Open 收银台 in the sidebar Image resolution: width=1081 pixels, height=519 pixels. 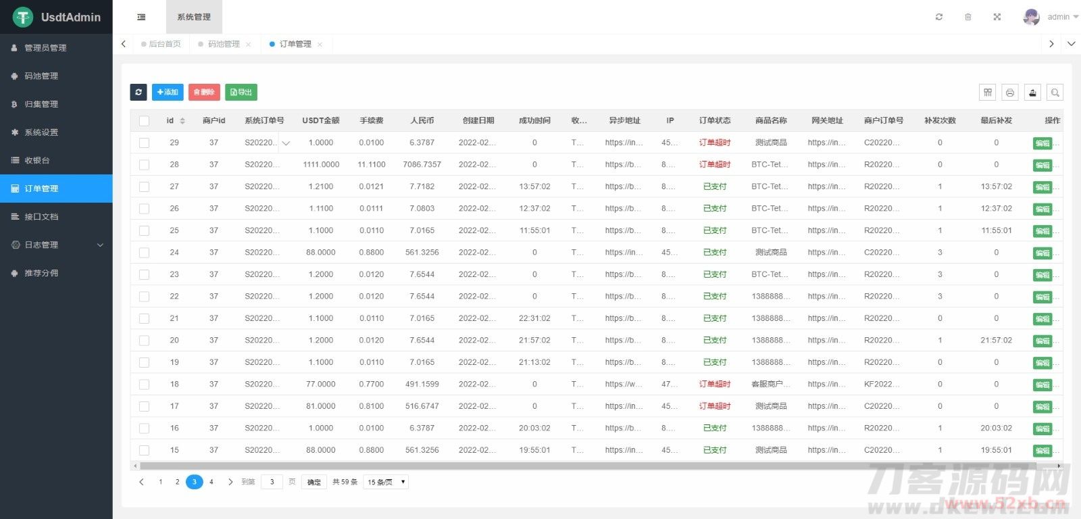pos(37,160)
